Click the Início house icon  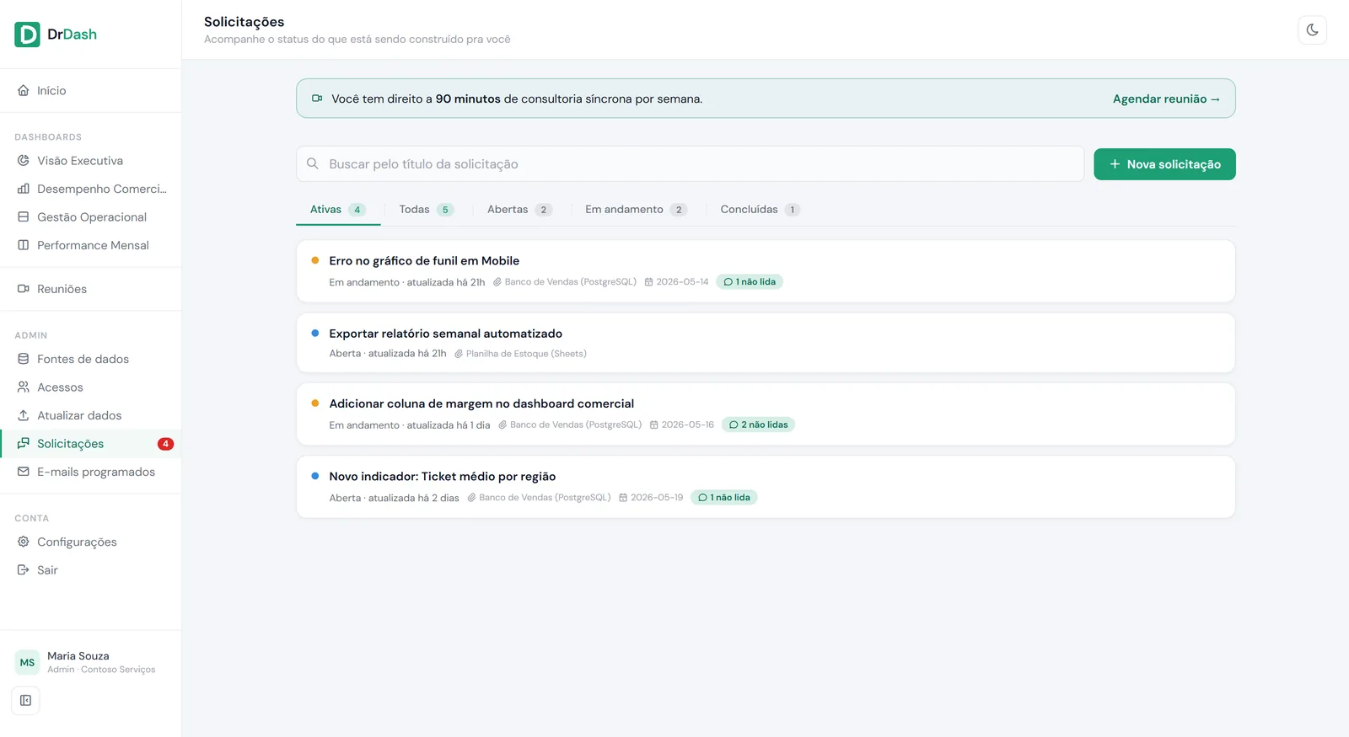24,90
